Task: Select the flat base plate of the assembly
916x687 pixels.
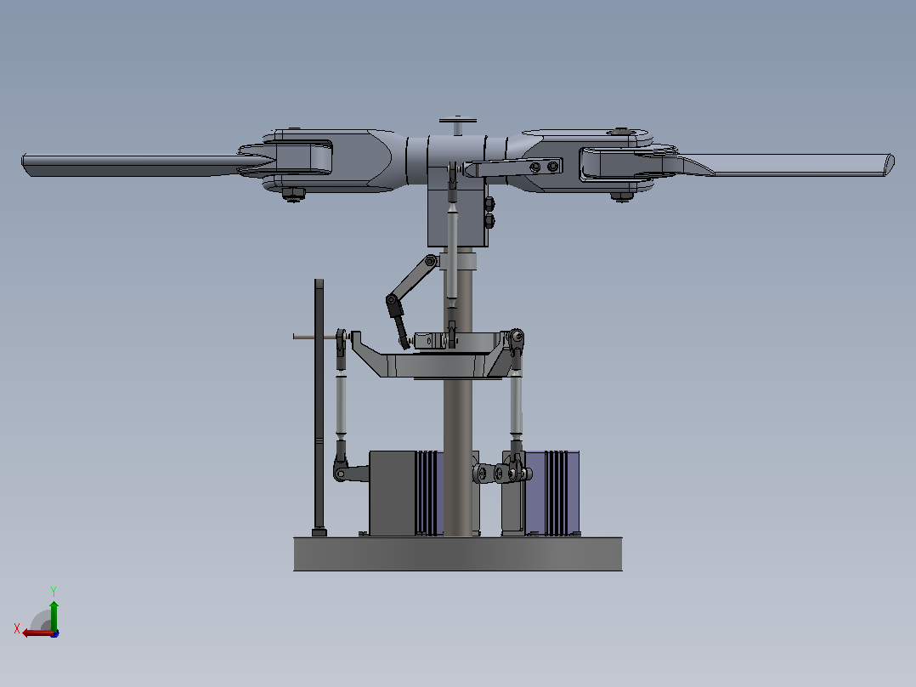Action: point(457,554)
